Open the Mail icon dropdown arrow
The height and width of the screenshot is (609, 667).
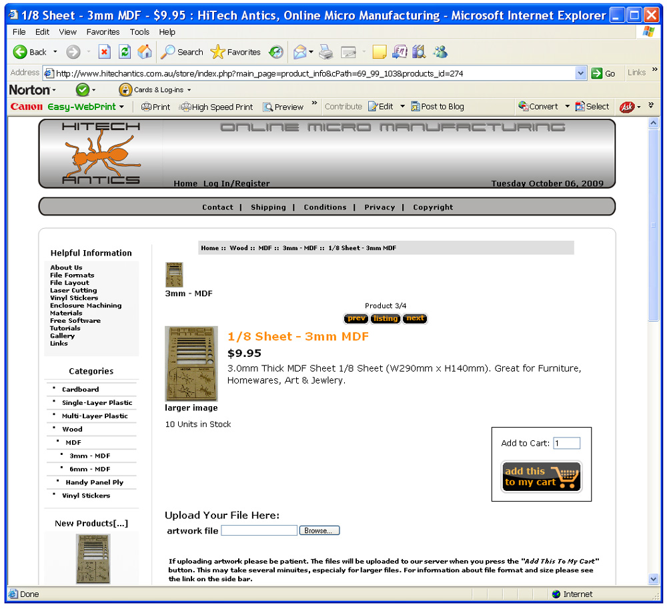[x=311, y=52]
